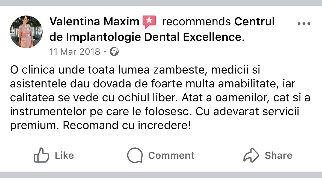
Task: Open Valentina Maxim's profile picture
Action: (26, 32)
